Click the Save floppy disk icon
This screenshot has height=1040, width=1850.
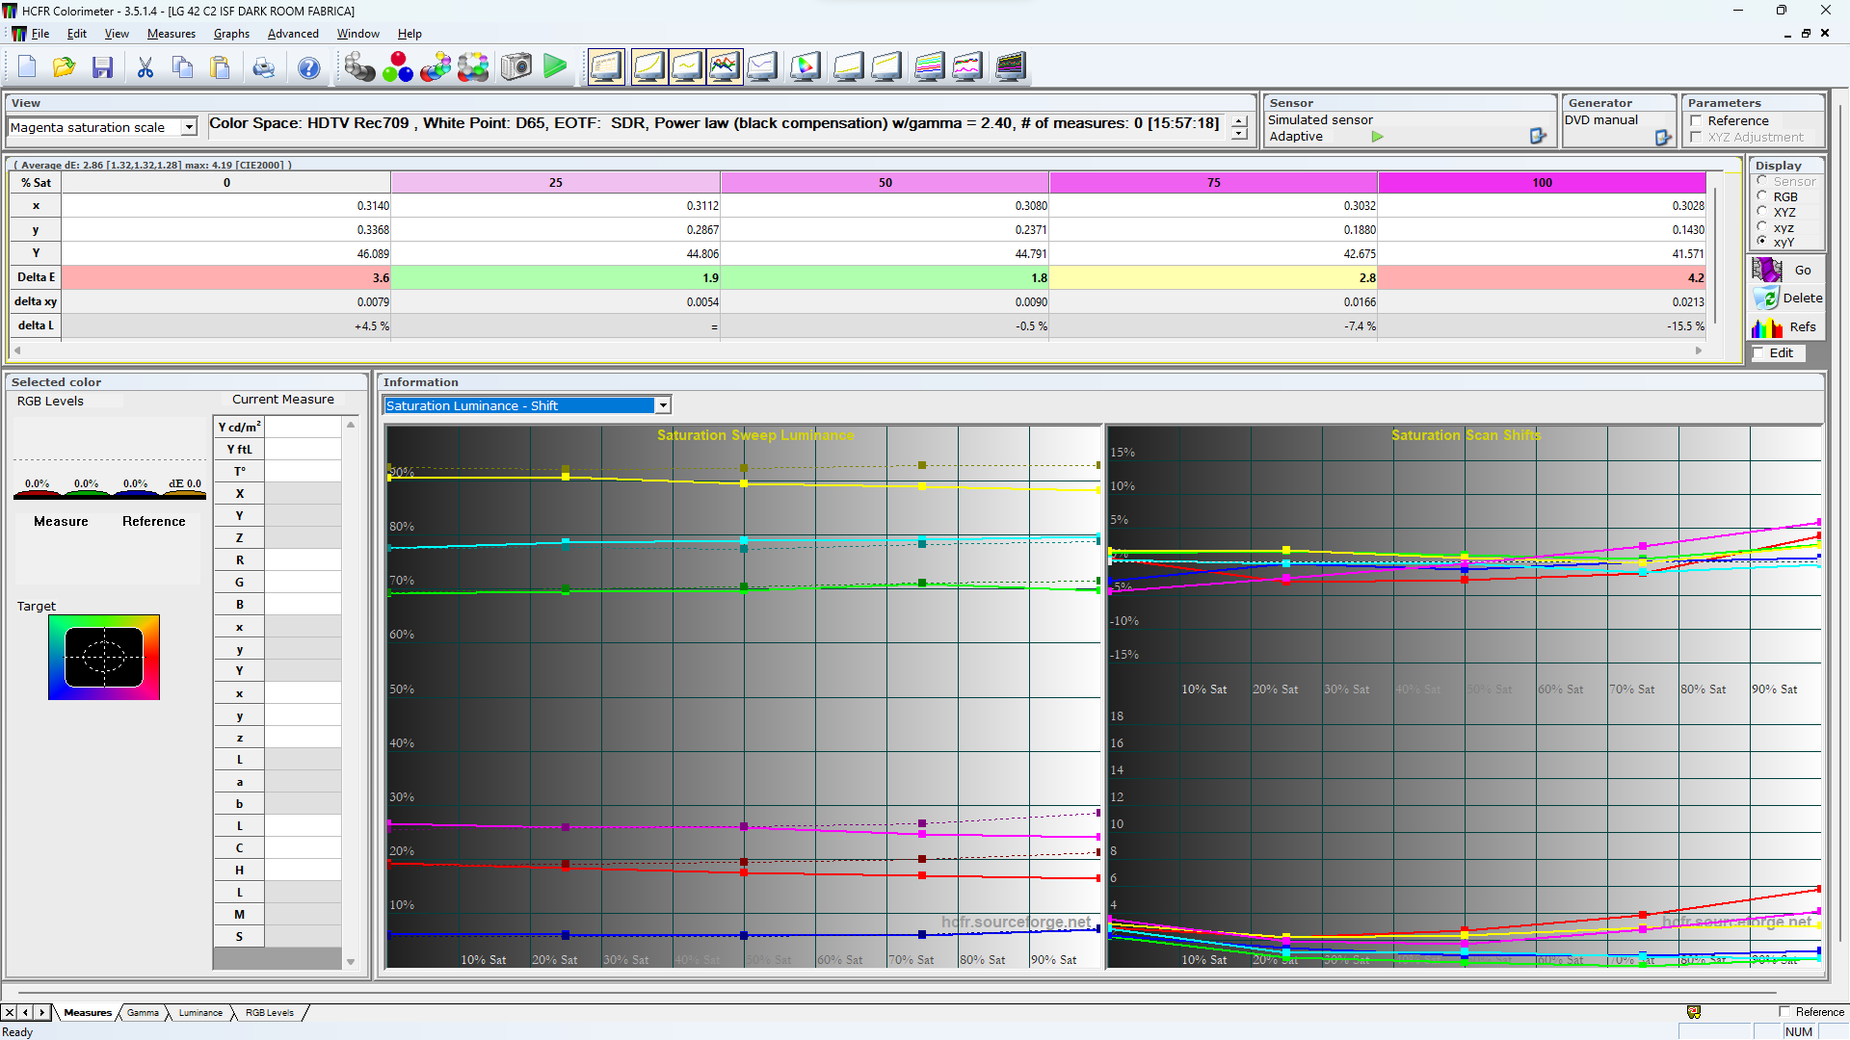(x=102, y=67)
